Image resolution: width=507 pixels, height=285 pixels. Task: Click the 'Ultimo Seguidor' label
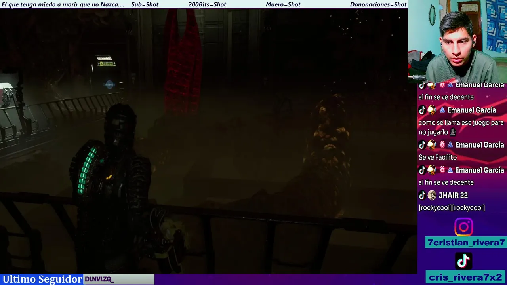click(x=42, y=279)
